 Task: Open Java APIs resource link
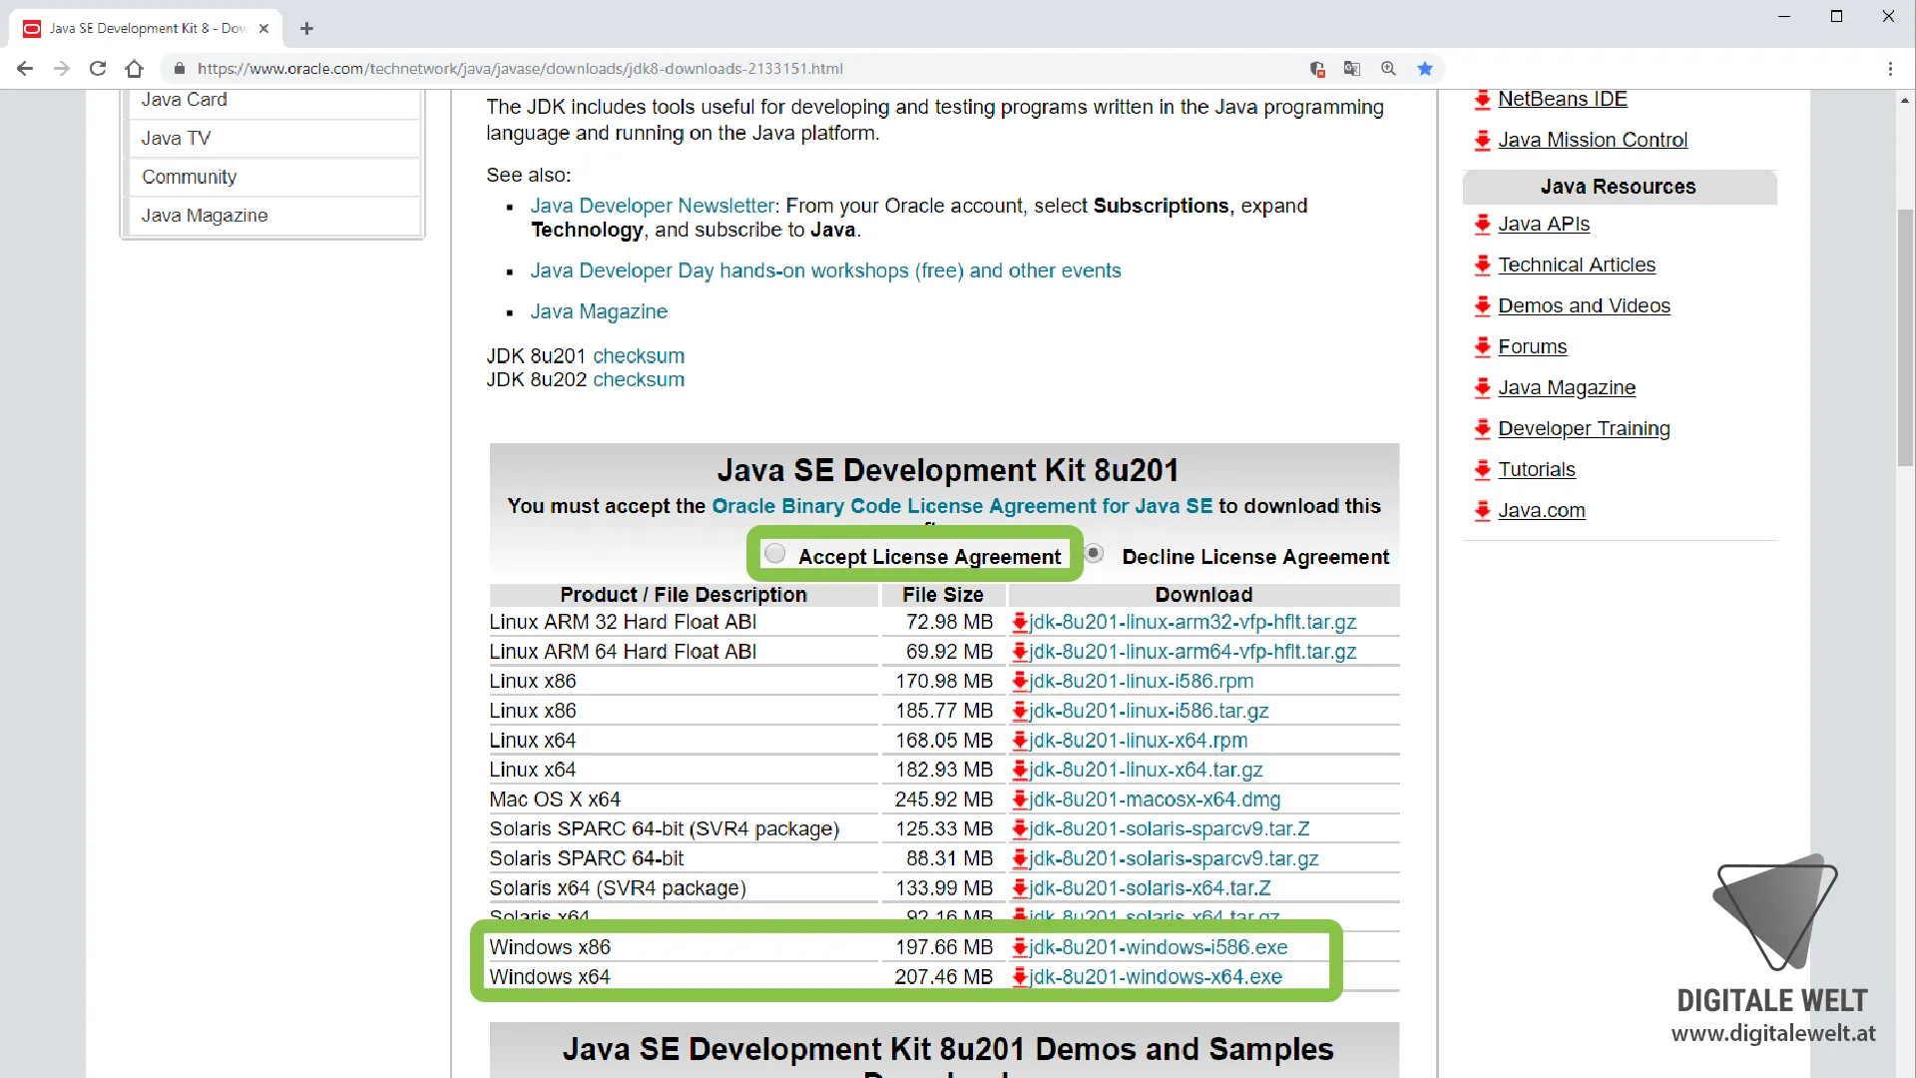coord(1544,225)
